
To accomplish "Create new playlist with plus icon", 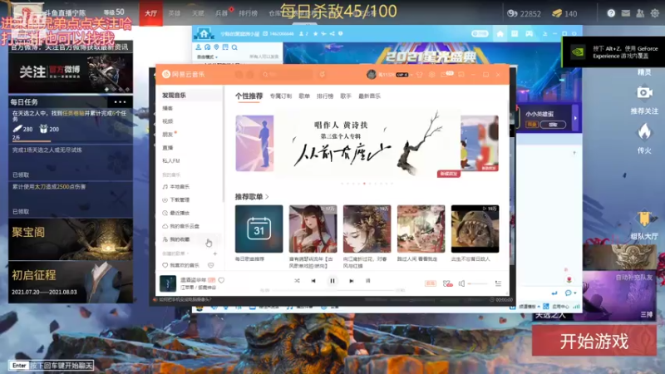I will click(x=215, y=253).
